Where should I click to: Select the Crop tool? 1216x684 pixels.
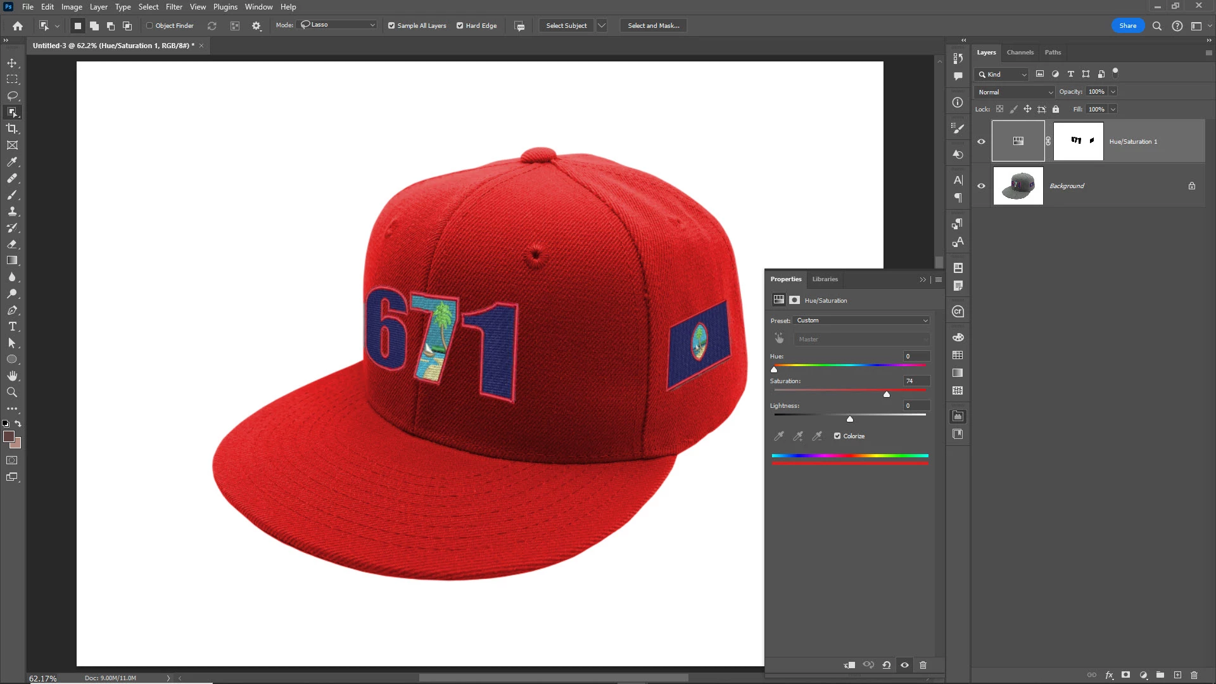12,129
